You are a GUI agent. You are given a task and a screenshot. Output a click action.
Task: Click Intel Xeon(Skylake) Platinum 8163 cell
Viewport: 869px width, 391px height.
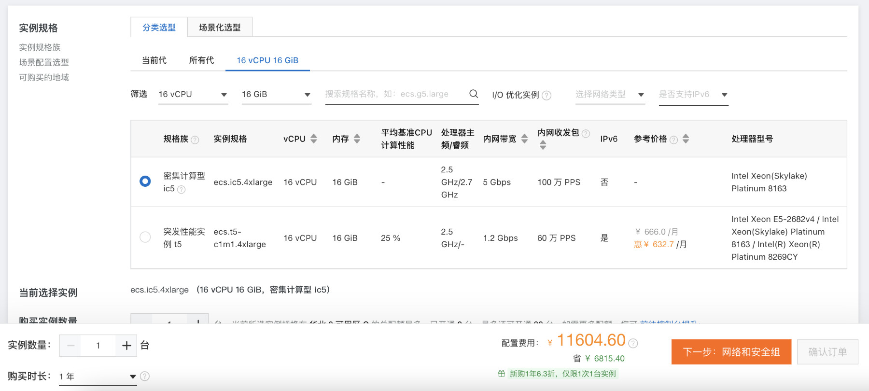tap(769, 182)
